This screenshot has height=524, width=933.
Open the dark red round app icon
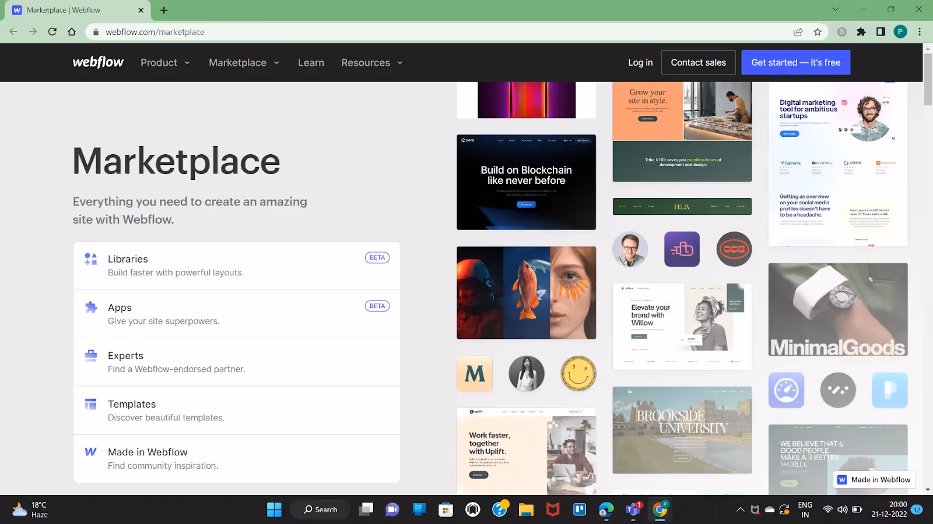(x=734, y=249)
